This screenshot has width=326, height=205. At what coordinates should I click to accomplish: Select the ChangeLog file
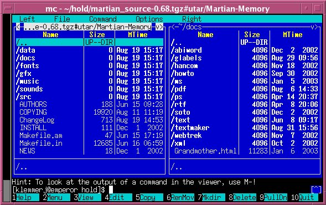tap(90, 120)
